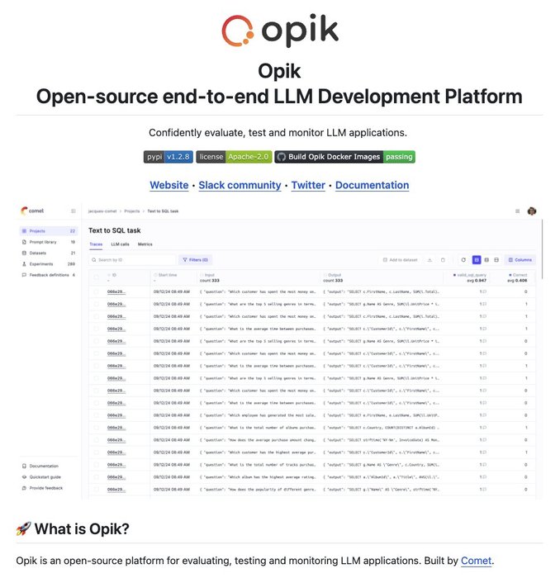Tick the checkbox for the 'total number of tracks' row
Viewport: 560px width, 578px height.
(96, 465)
